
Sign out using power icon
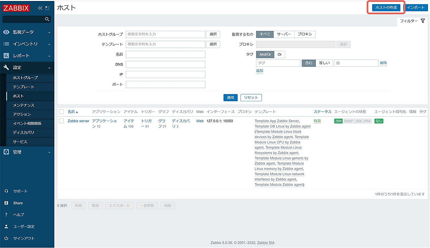[6, 238]
